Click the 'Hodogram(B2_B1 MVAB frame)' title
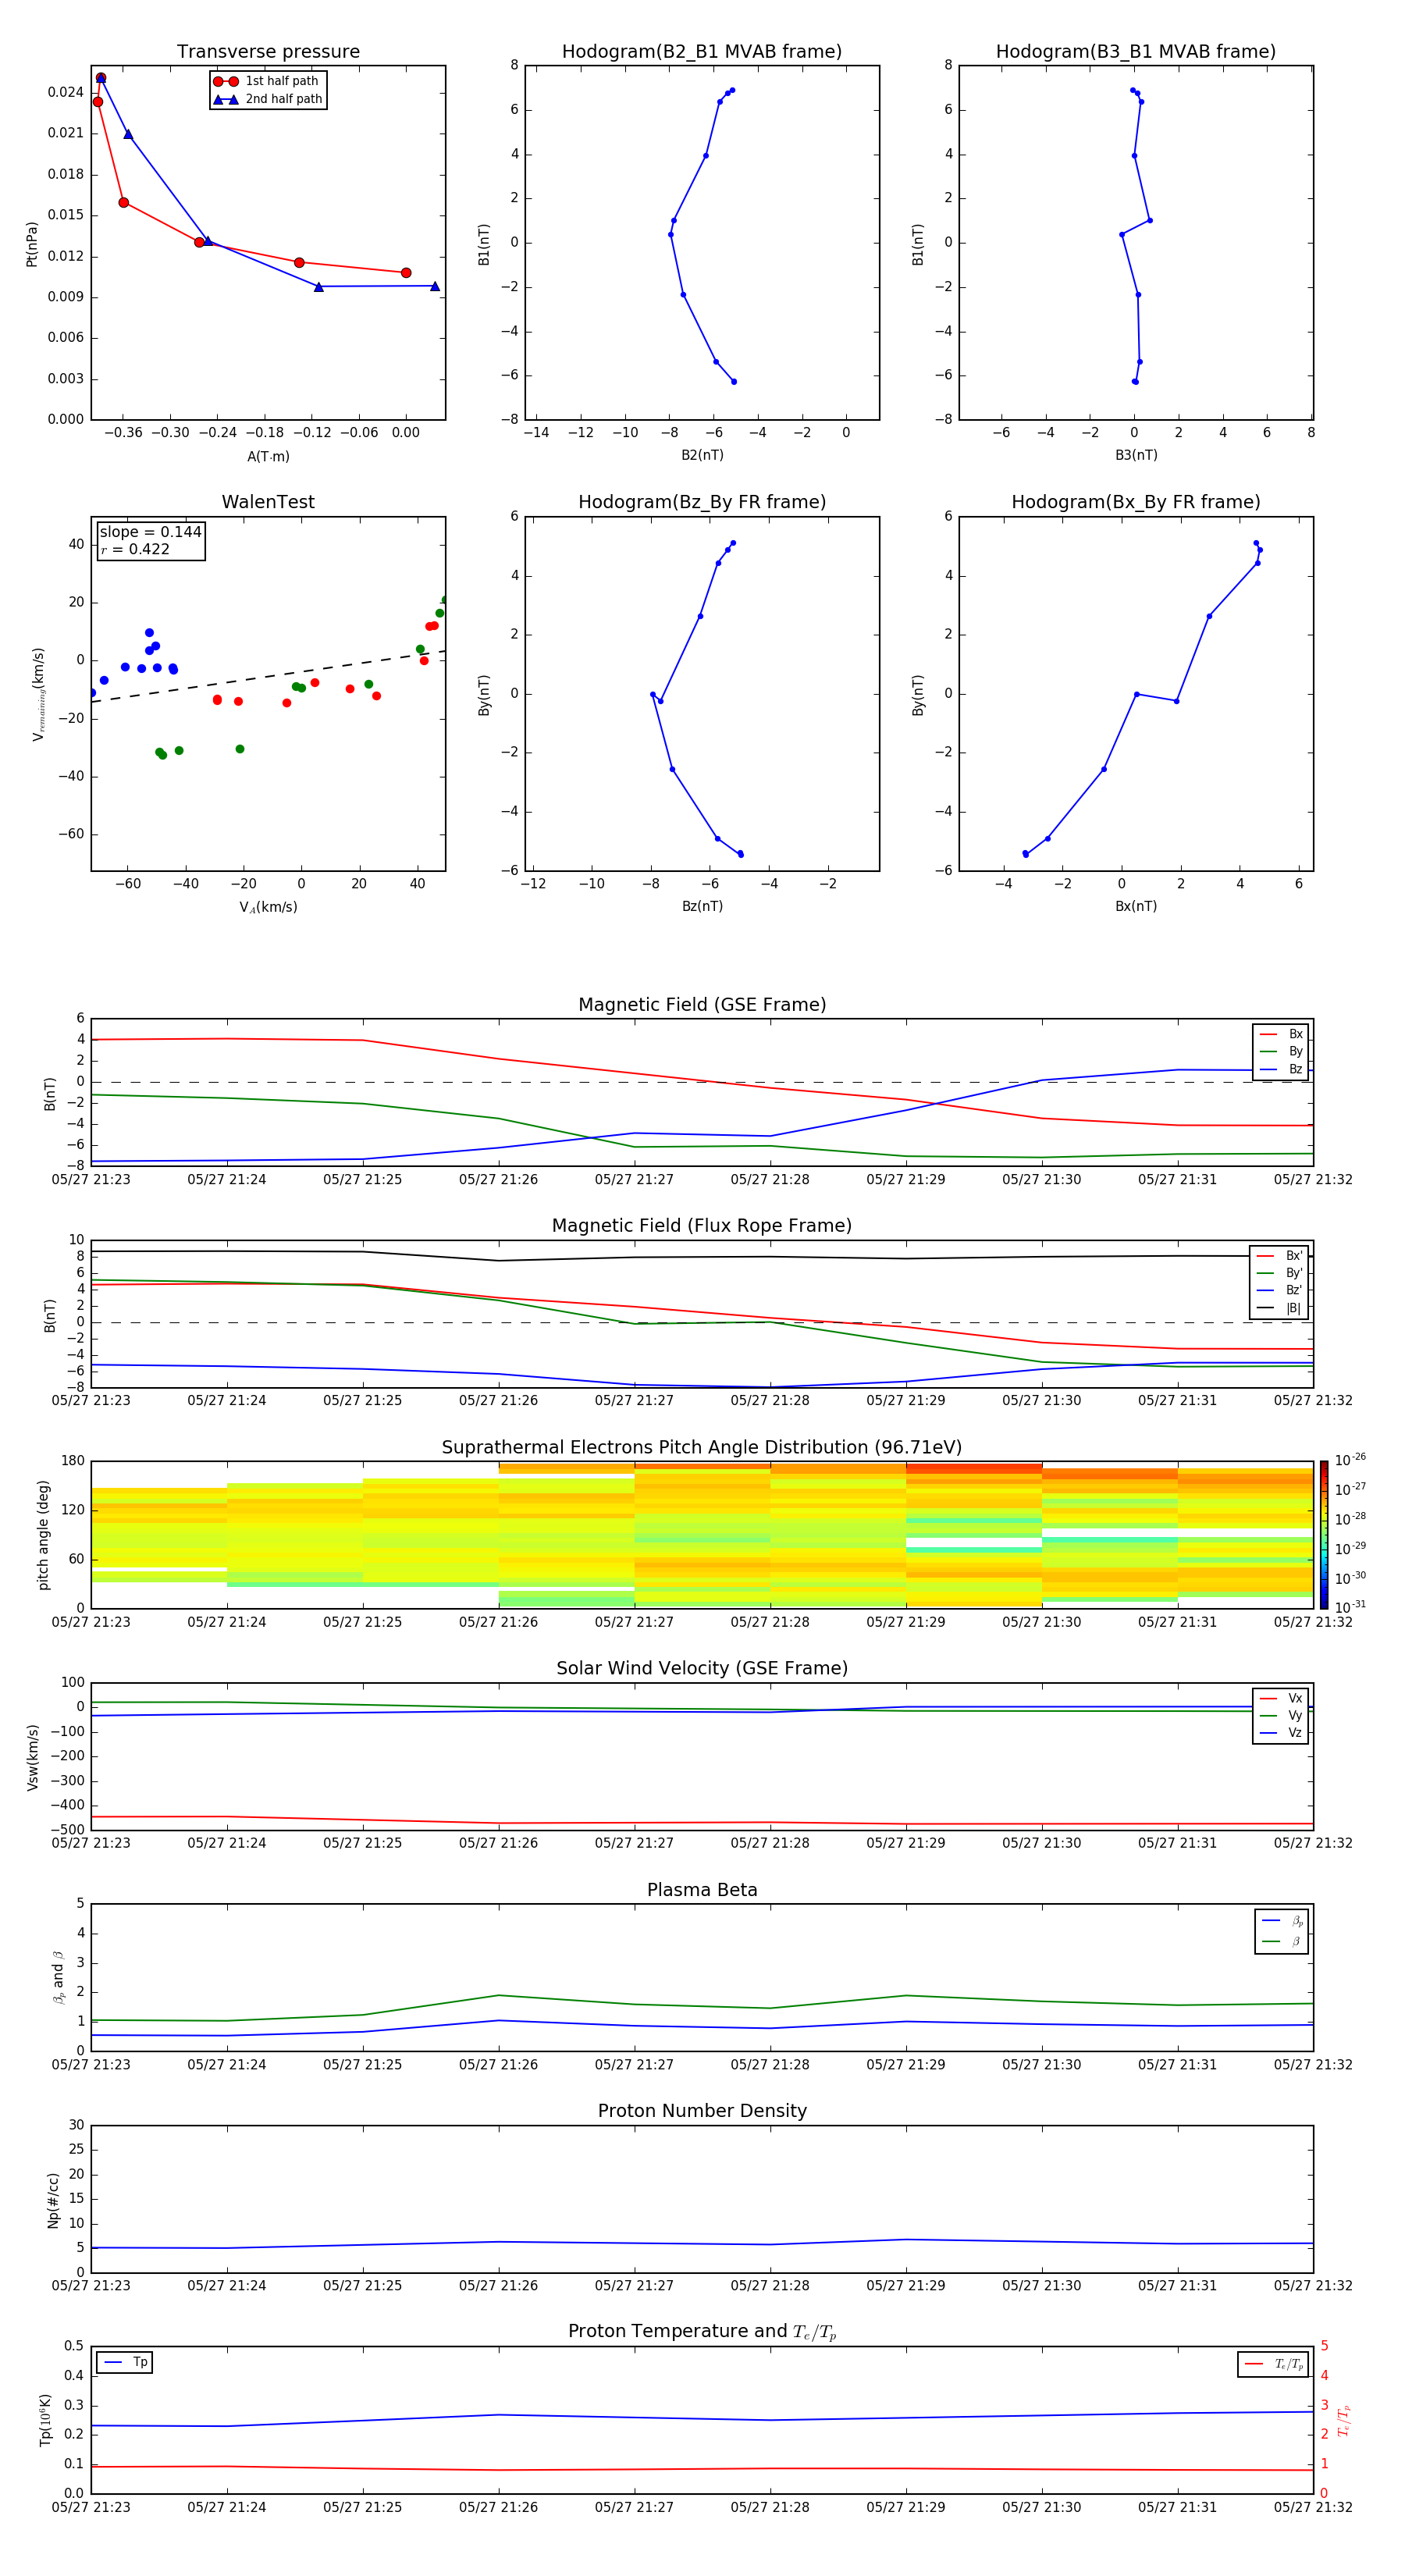1405x2576 pixels. (x=702, y=52)
